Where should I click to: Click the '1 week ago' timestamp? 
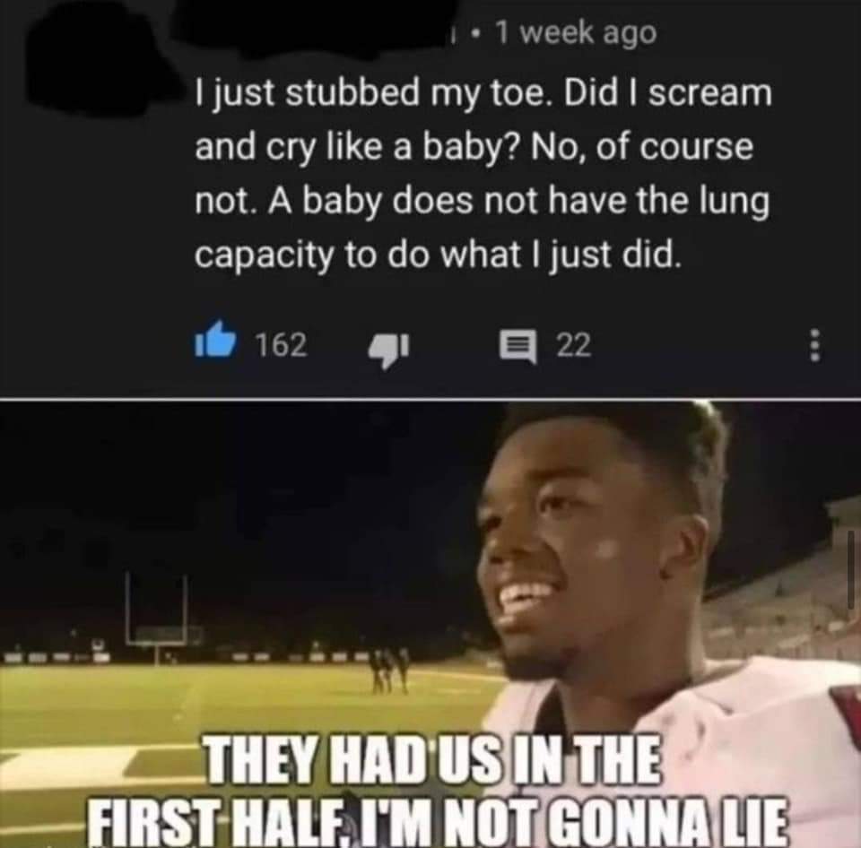coord(576,33)
